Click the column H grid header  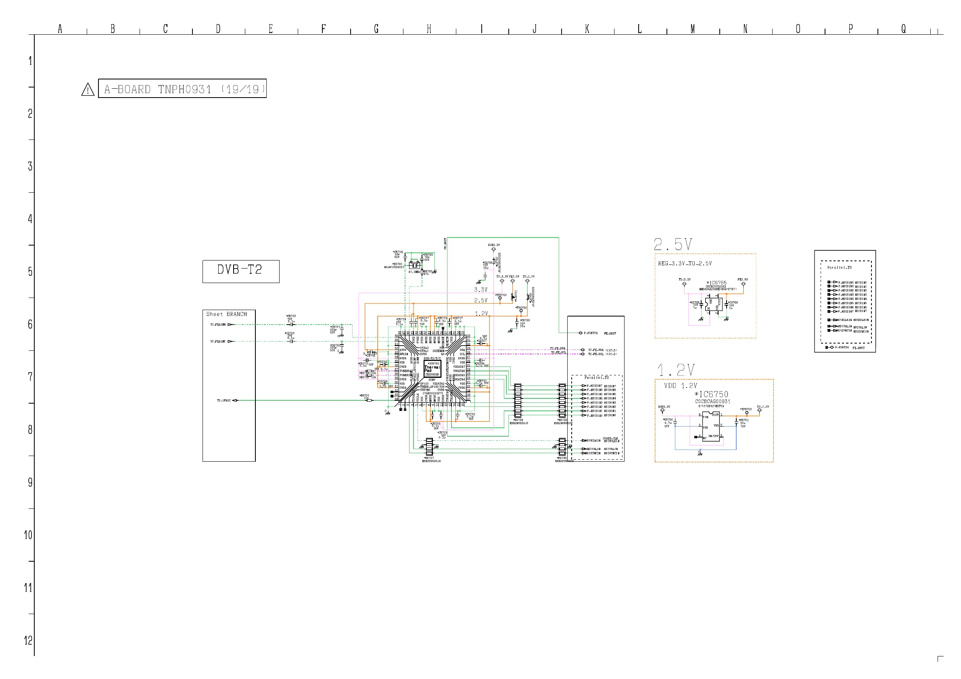429,29
